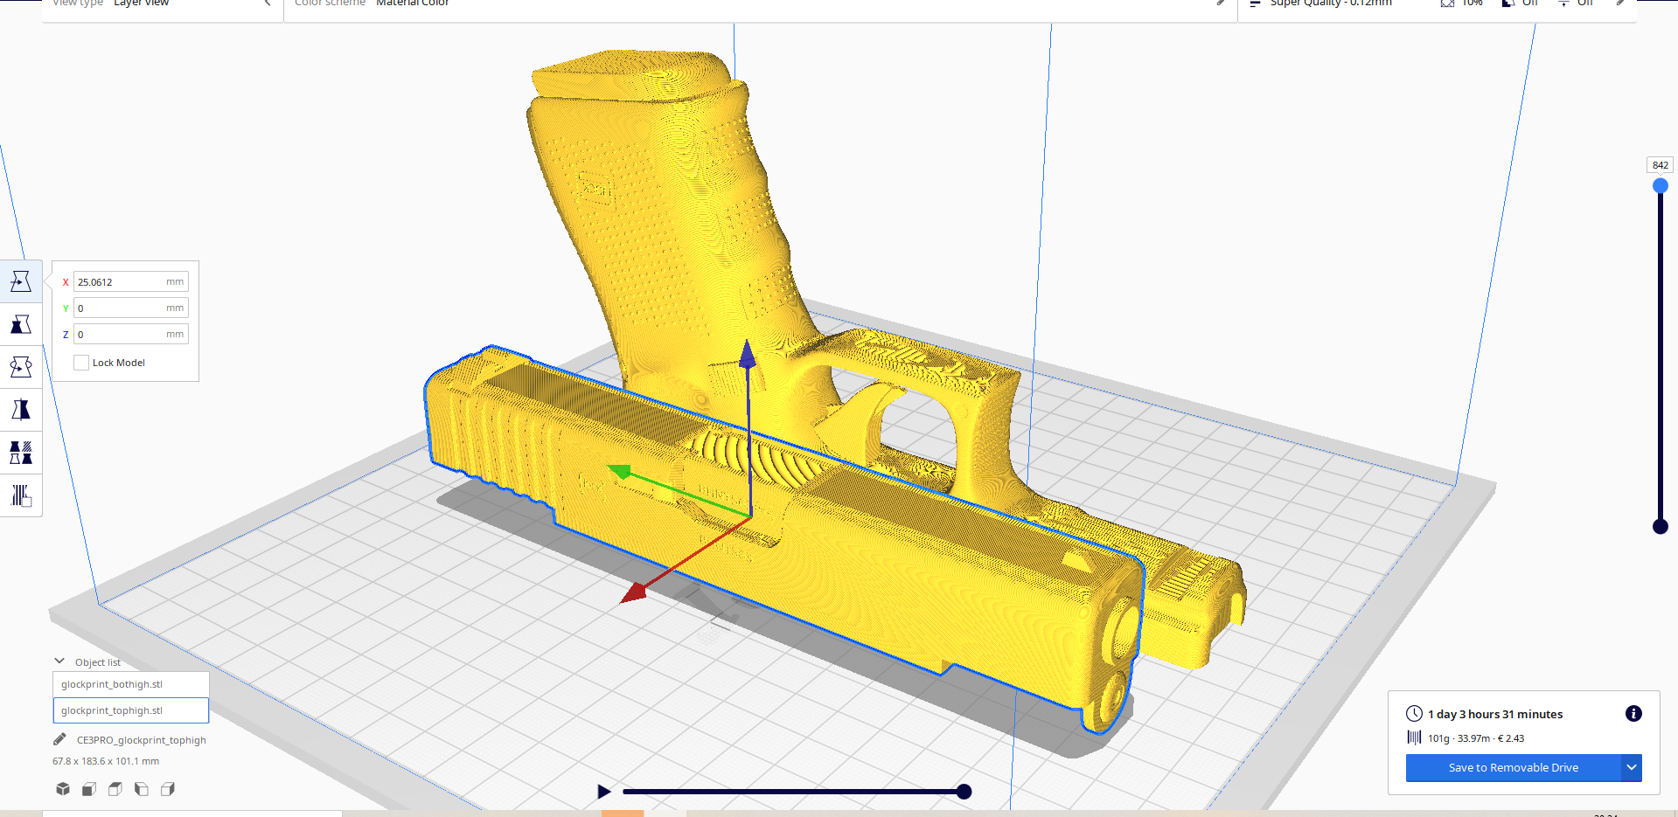Viewport: 1678px width, 817px height.
Task: Play the layer simulation
Action: pyautogui.click(x=604, y=792)
